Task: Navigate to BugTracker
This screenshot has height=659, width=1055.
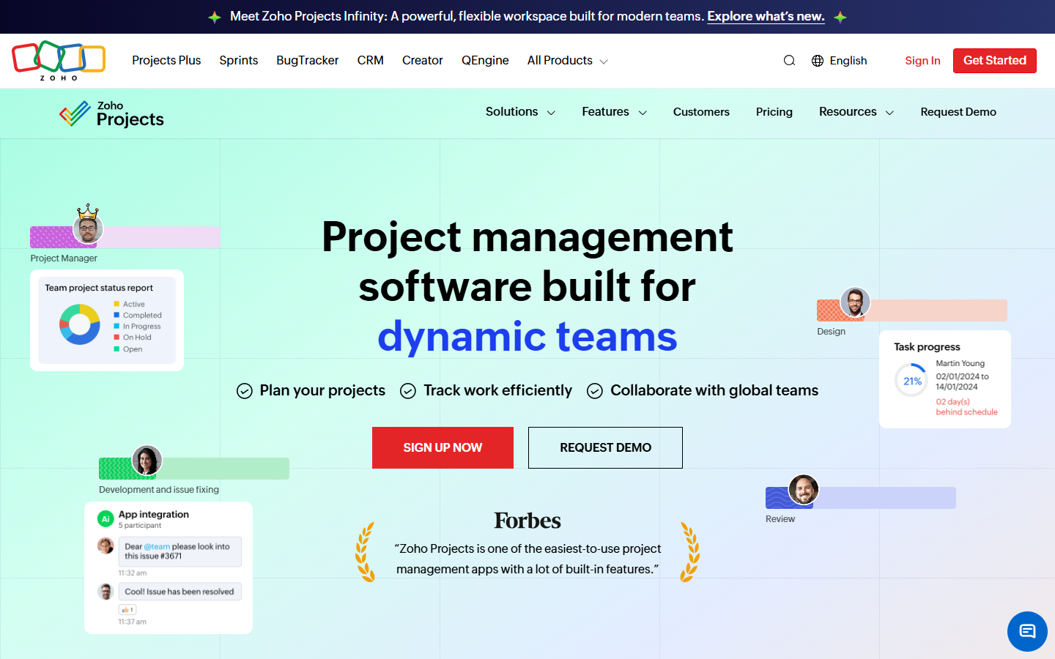Action: click(x=308, y=61)
